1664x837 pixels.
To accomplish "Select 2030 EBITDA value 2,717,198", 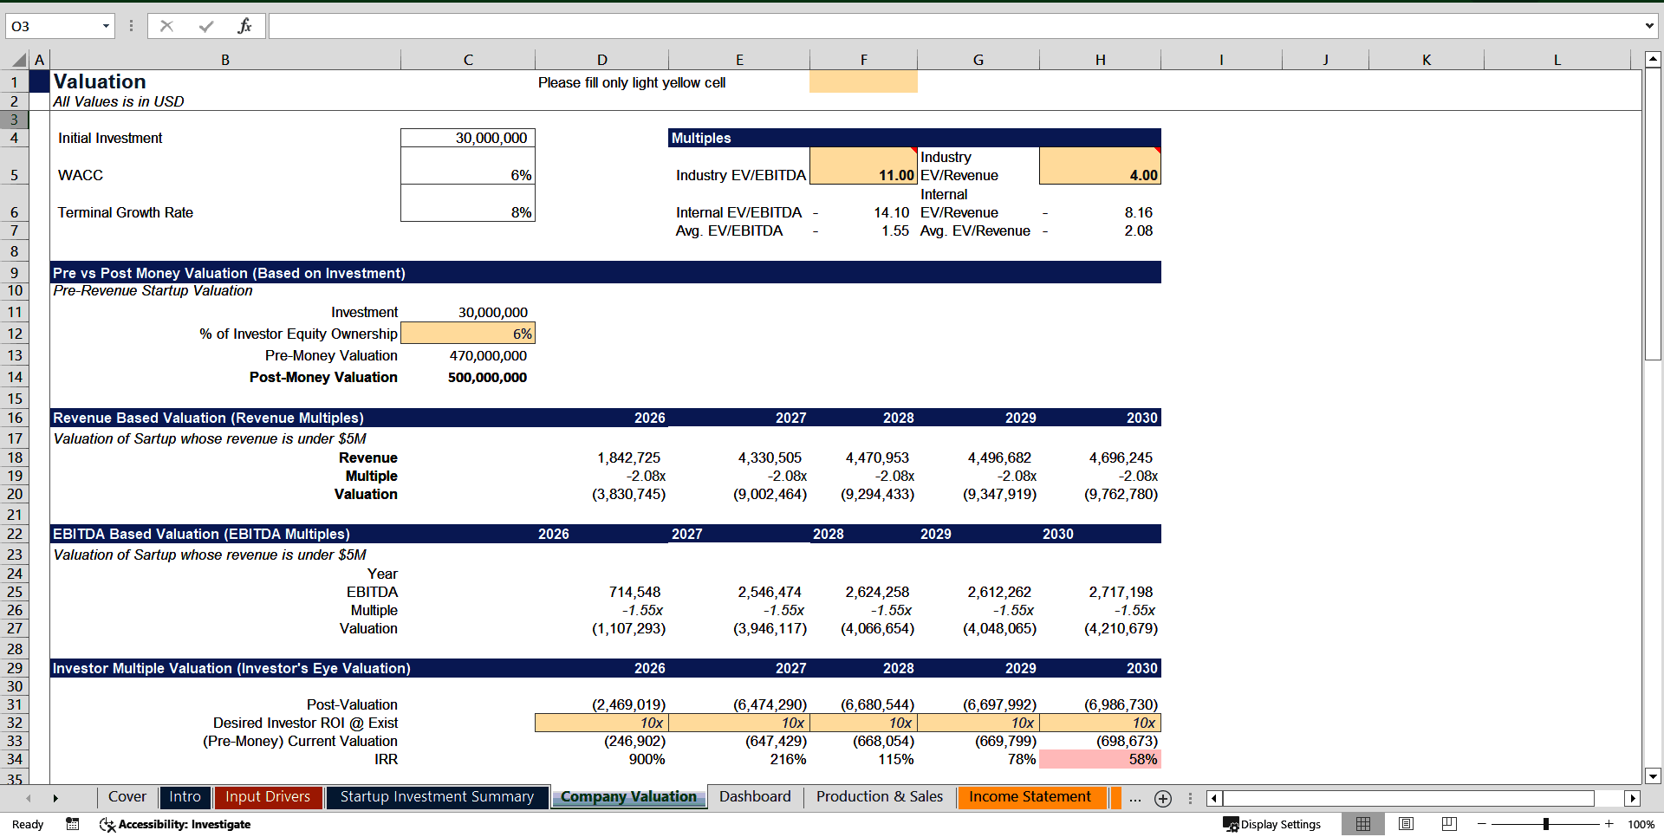I will click(x=1100, y=592).
